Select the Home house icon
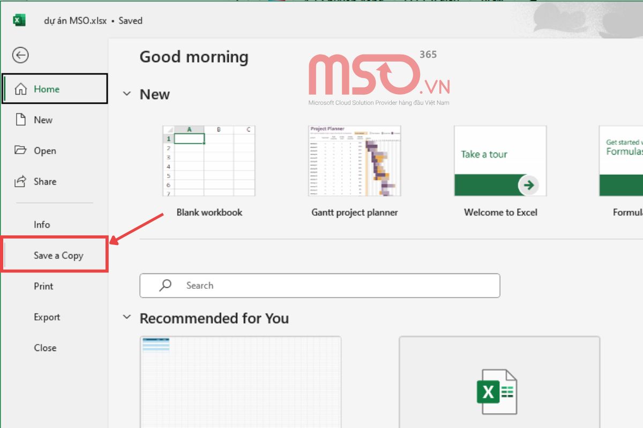The image size is (643, 428). [20, 89]
